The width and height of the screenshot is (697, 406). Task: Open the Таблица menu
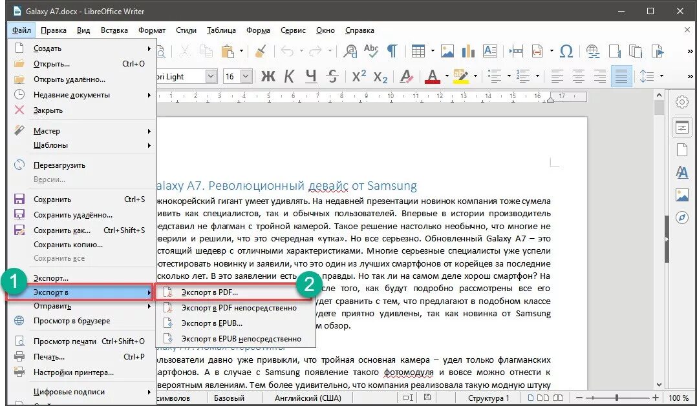pos(221,30)
